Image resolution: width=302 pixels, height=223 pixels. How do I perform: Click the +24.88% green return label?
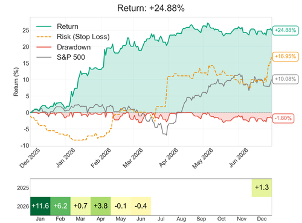[285, 30]
